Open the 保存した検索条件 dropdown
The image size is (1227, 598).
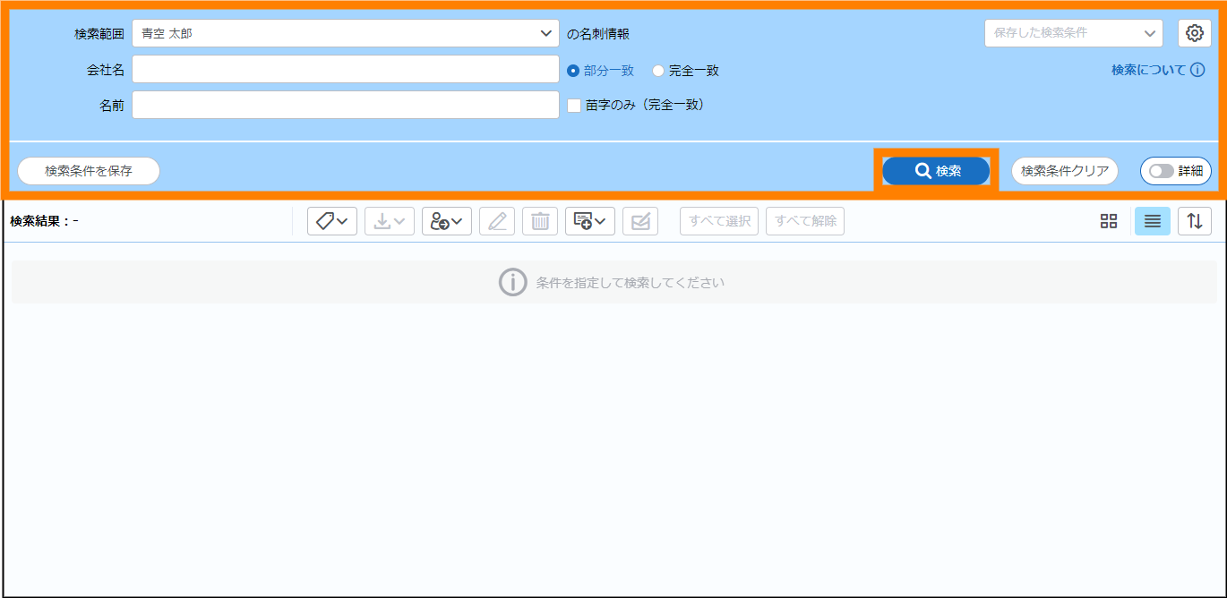pos(1073,33)
